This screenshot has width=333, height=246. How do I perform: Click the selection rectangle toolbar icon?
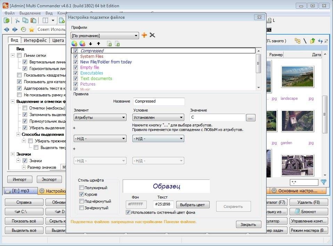pos(45,20)
